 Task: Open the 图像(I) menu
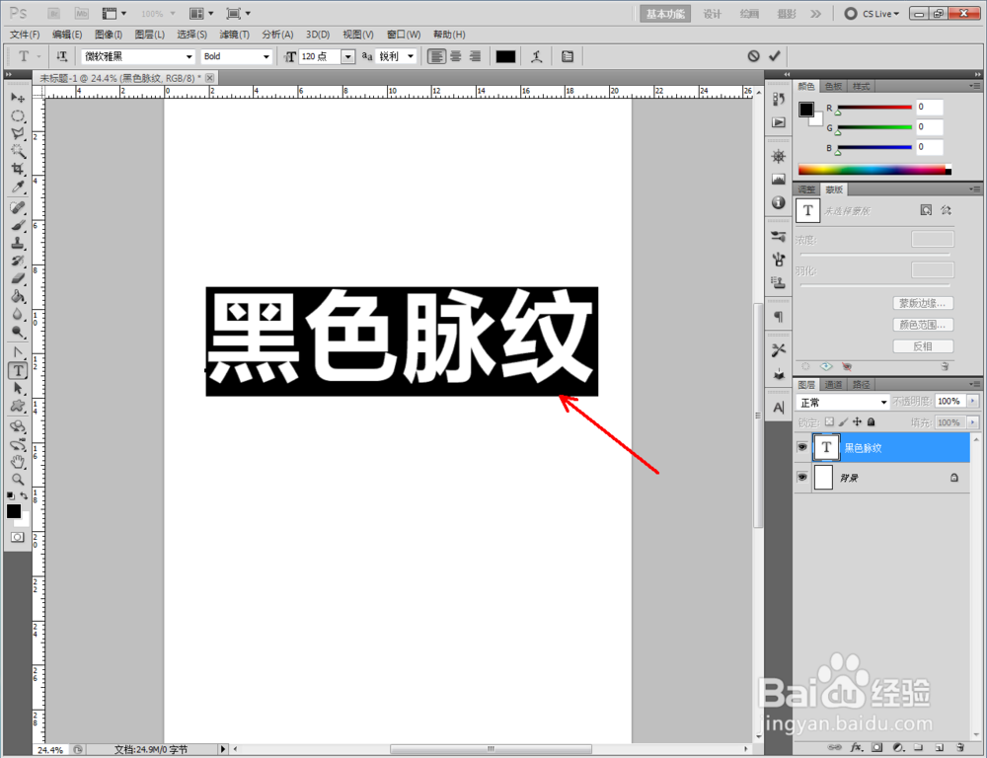[x=109, y=35]
